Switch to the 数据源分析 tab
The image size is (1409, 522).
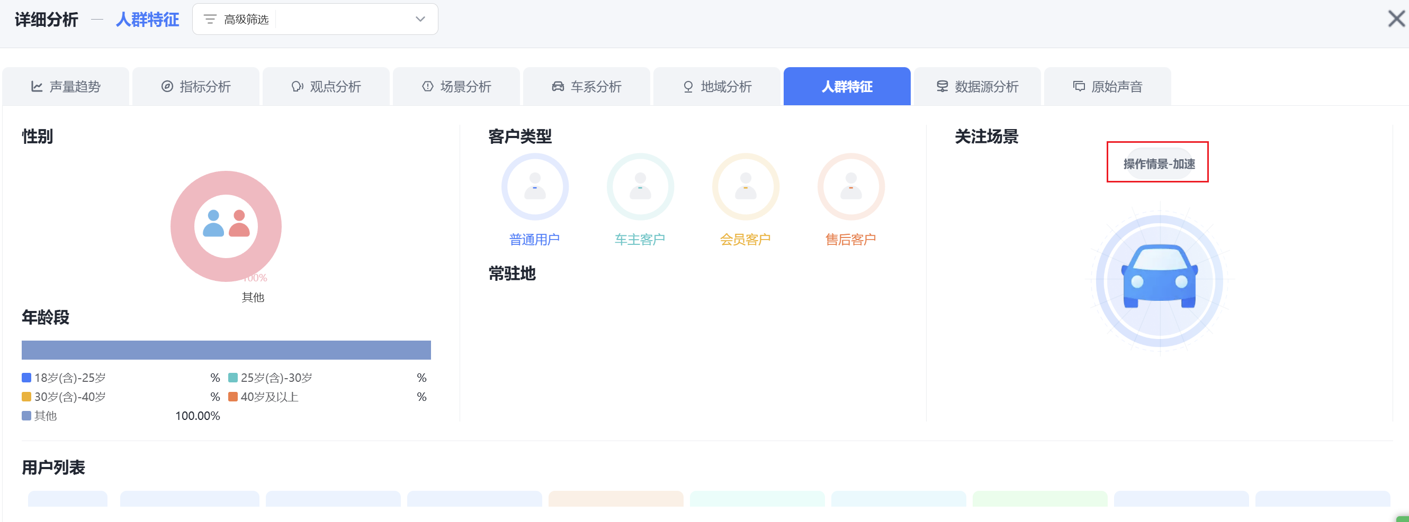[x=977, y=86]
